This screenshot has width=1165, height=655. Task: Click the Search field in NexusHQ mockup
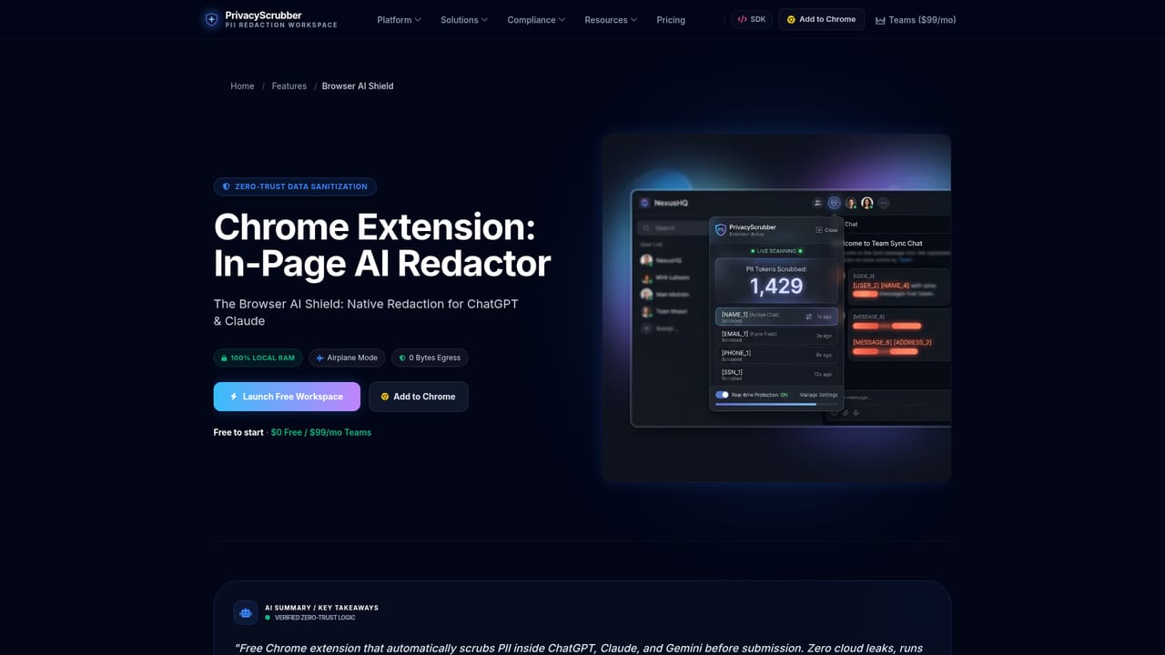(x=672, y=228)
